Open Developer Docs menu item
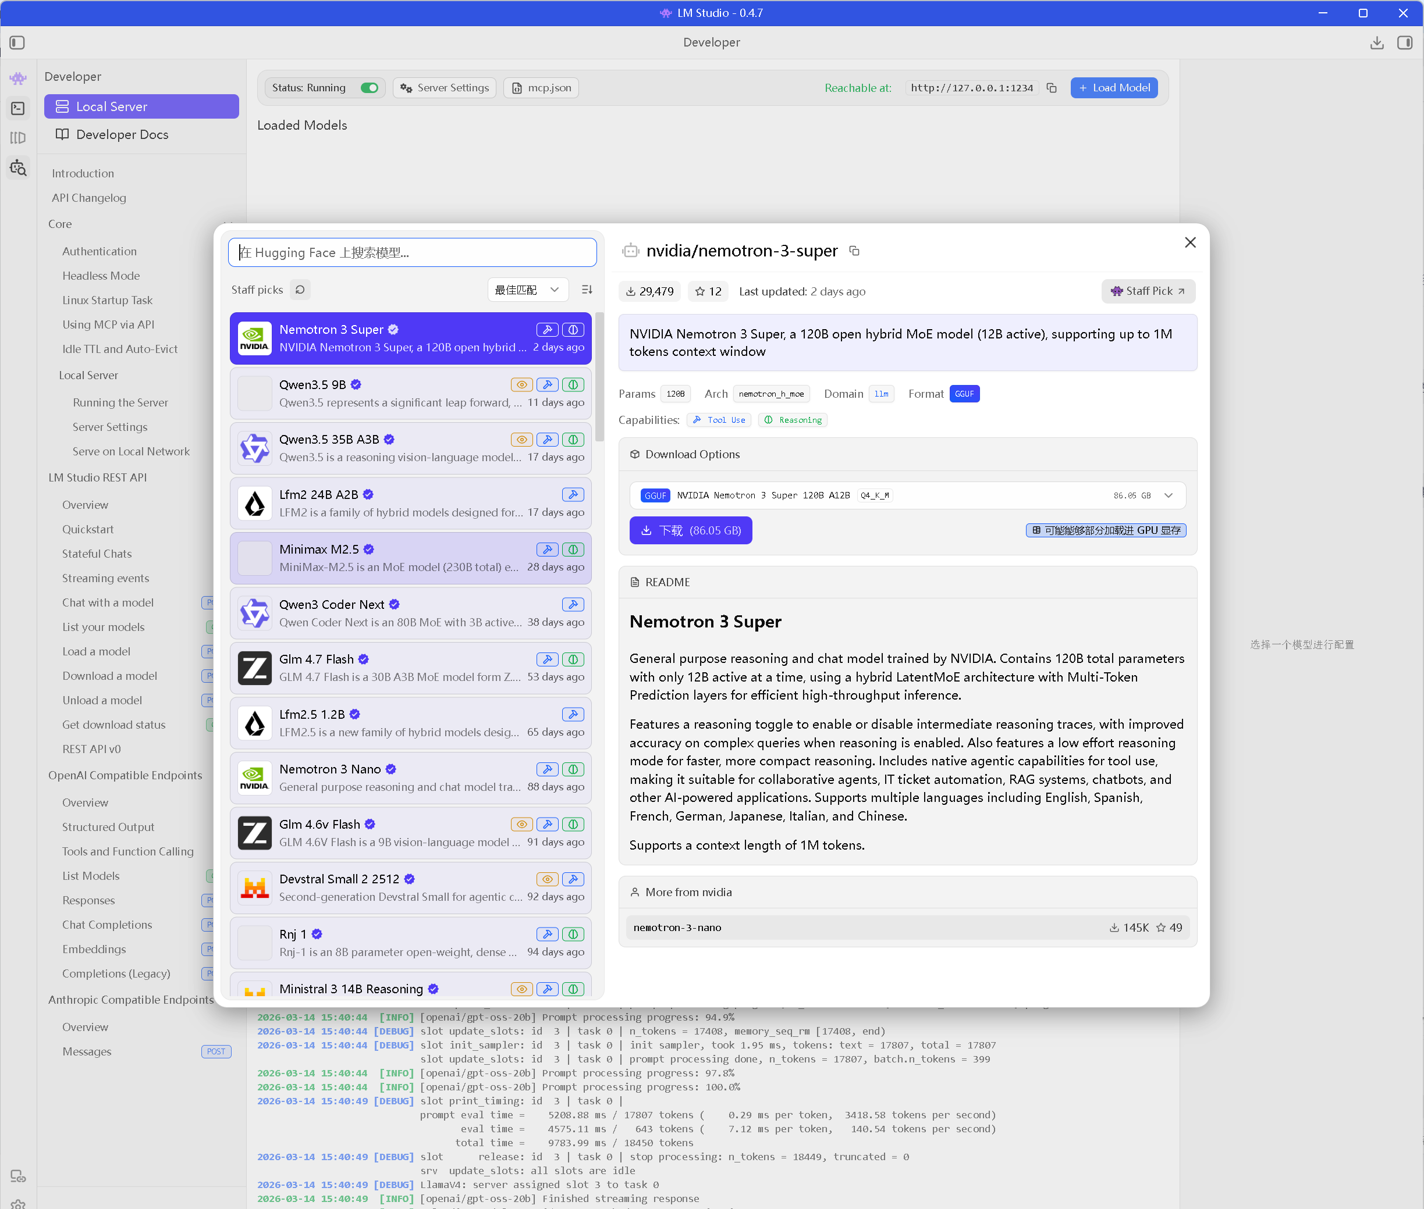 (122, 134)
